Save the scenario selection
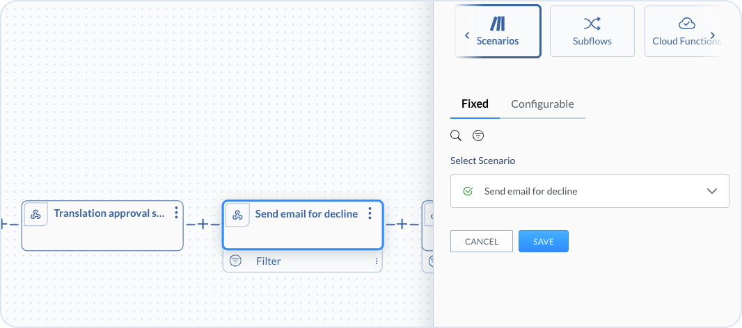This screenshot has height=328, width=742. 543,241
